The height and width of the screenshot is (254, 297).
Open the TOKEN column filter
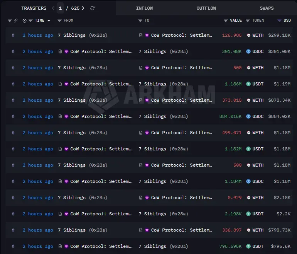[x=248, y=20]
